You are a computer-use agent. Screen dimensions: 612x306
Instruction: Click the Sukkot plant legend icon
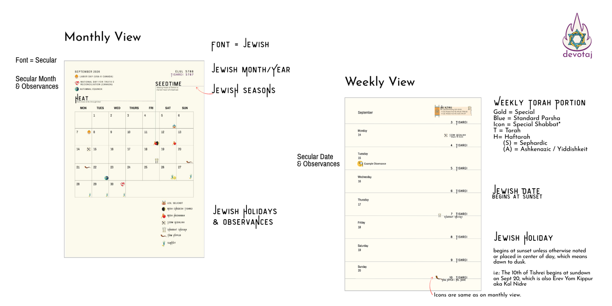[x=163, y=243]
